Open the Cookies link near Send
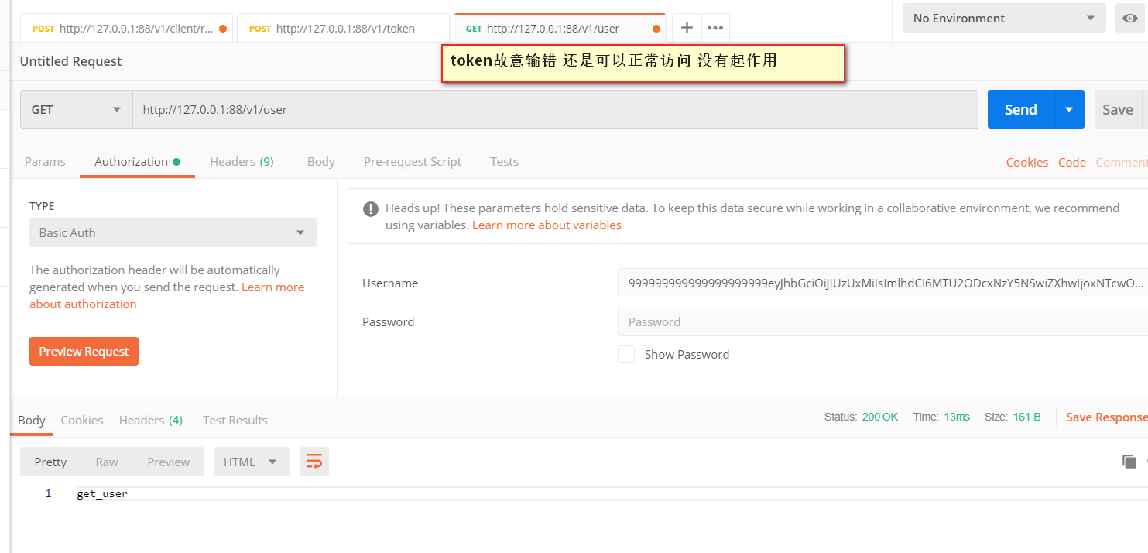Image resolution: width=1148 pixels, height=553 pixels. [x=1027, y=162]
